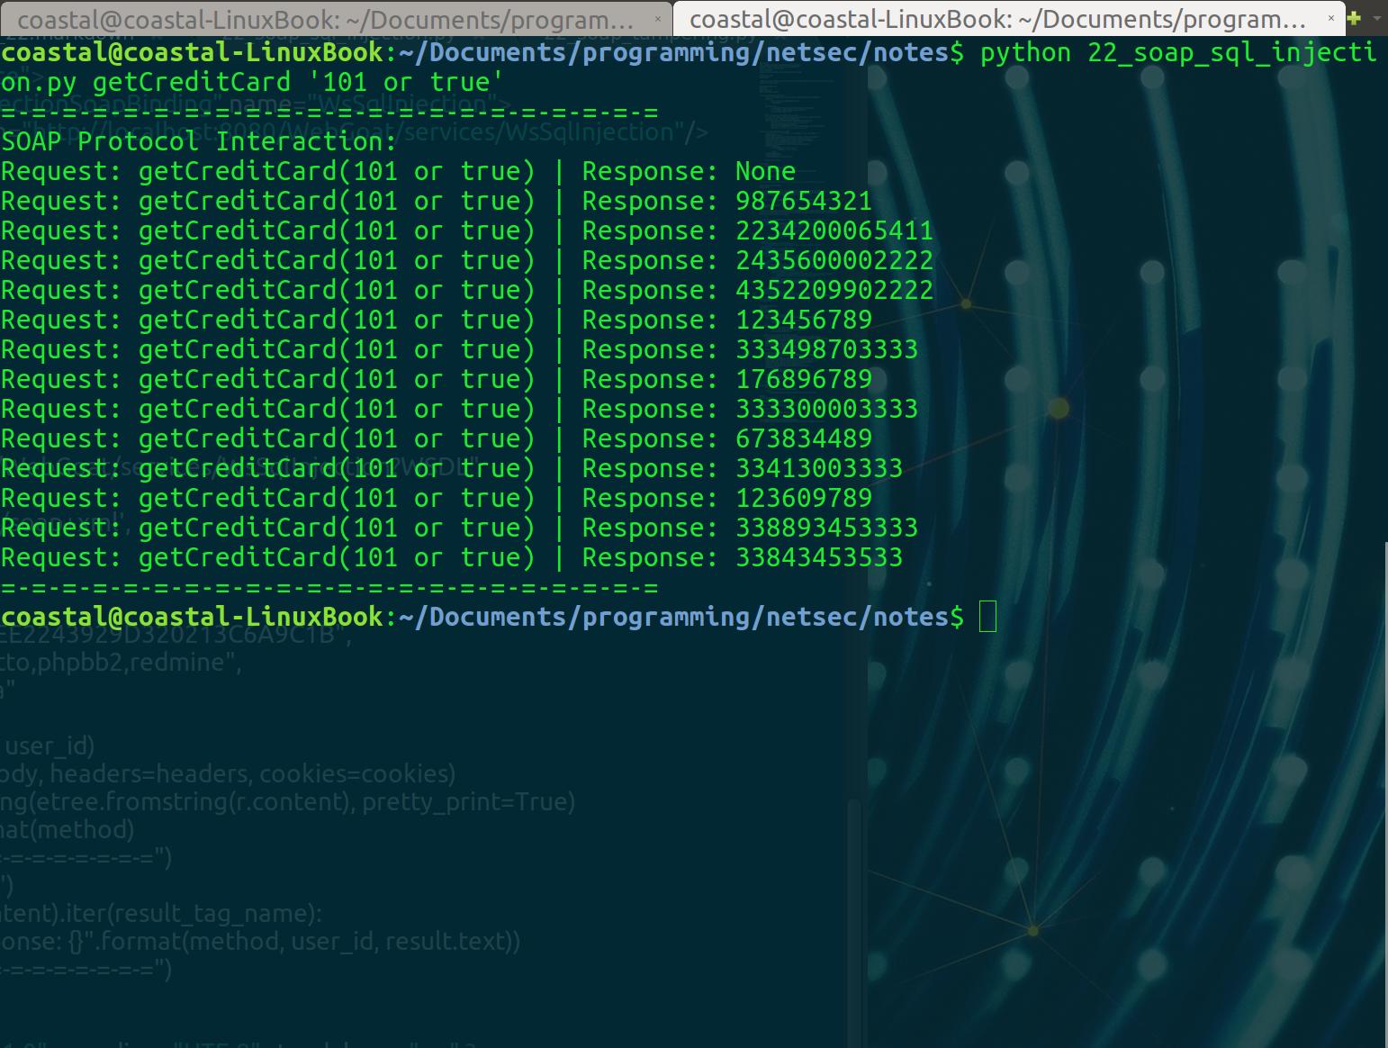
Task: Click response value 33413003333
Action: coord(819,469)
